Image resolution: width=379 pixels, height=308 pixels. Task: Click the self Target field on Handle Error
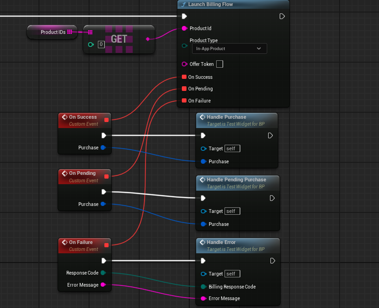[232, 274]
